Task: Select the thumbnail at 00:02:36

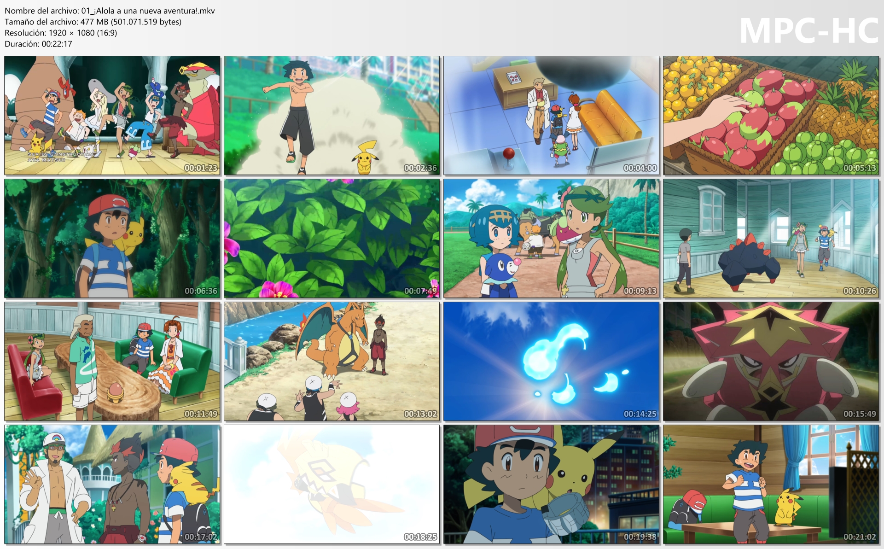Action: coord(332,116)
